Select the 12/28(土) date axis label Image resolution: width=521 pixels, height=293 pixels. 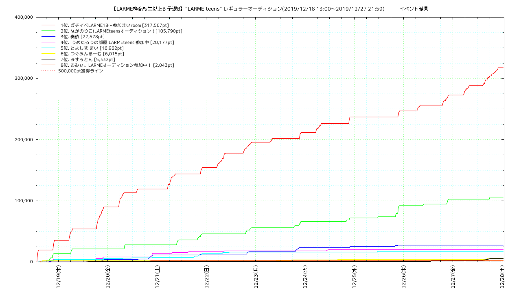coord(502,277)
